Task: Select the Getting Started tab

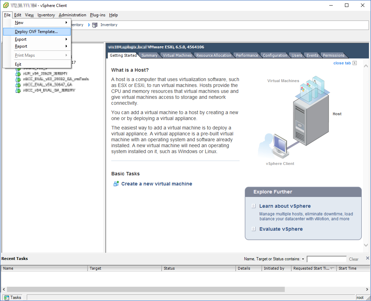Action: pyautogui.click(x=123, y=55)
